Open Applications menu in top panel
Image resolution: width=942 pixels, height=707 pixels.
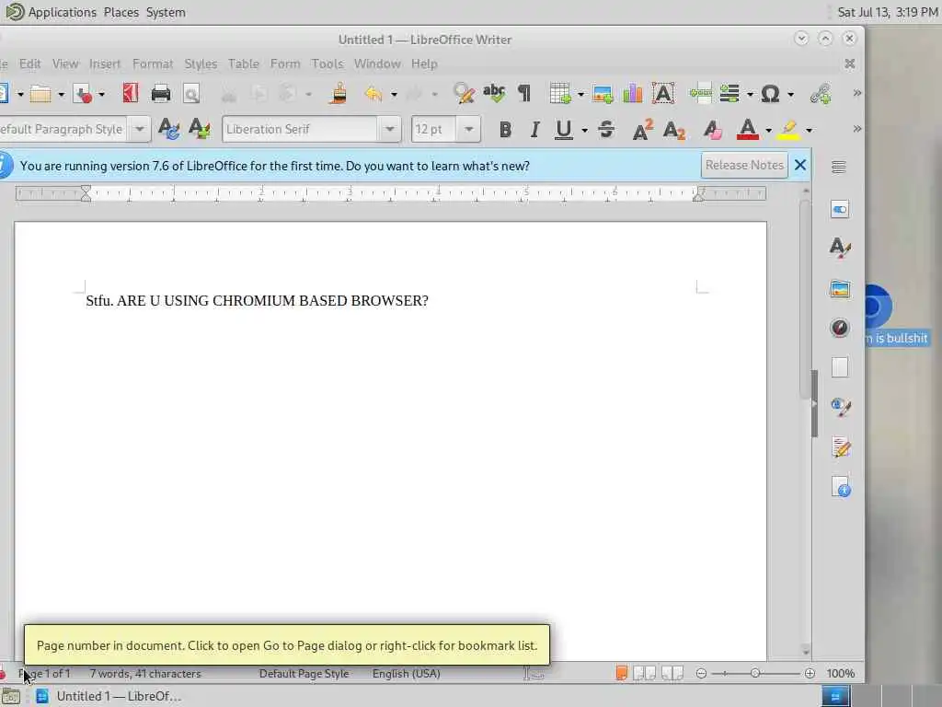(62, 12)
